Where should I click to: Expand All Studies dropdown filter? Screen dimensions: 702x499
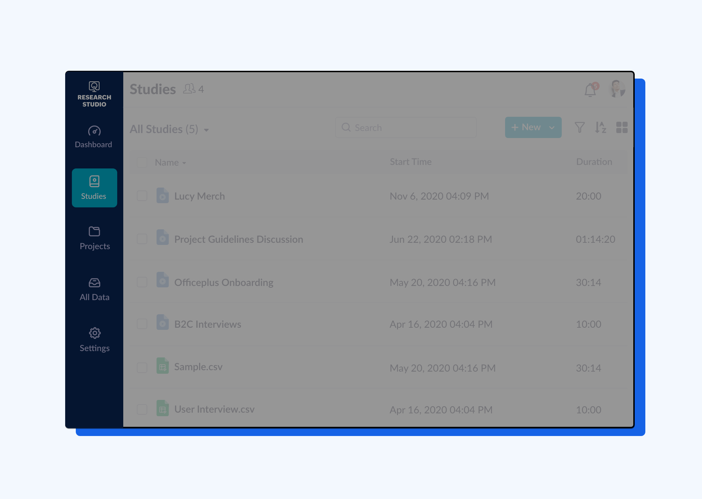tap(207, 129)
